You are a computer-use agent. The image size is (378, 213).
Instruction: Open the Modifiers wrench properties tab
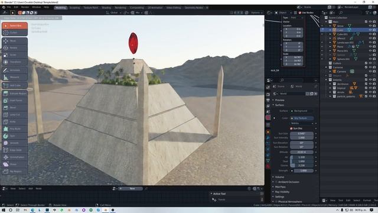pos(268,138)
